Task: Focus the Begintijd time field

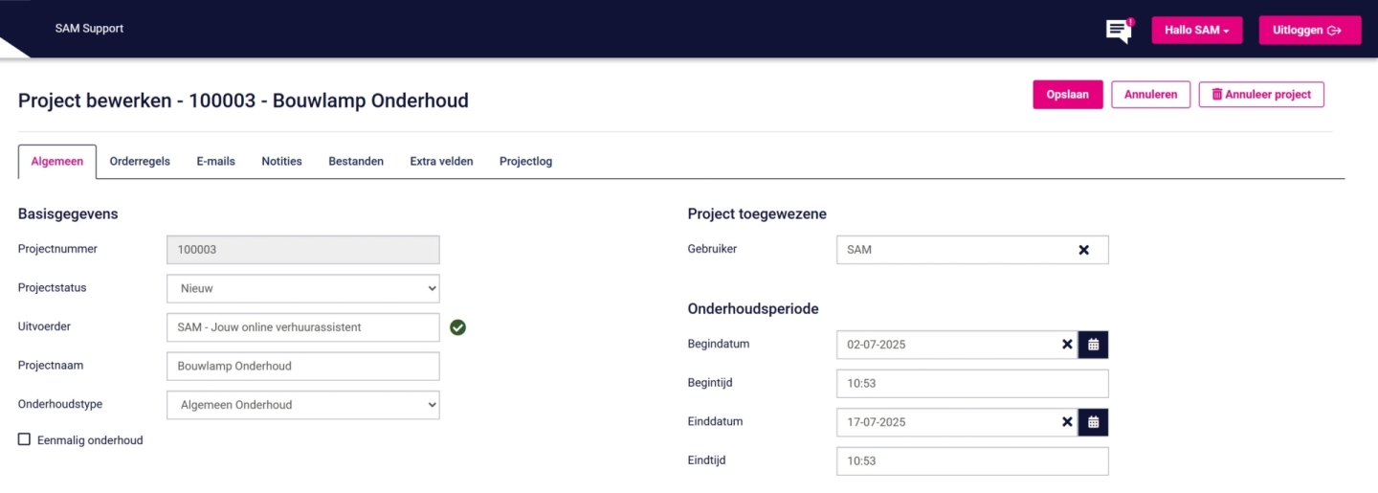Action: [x=971, y=384]
